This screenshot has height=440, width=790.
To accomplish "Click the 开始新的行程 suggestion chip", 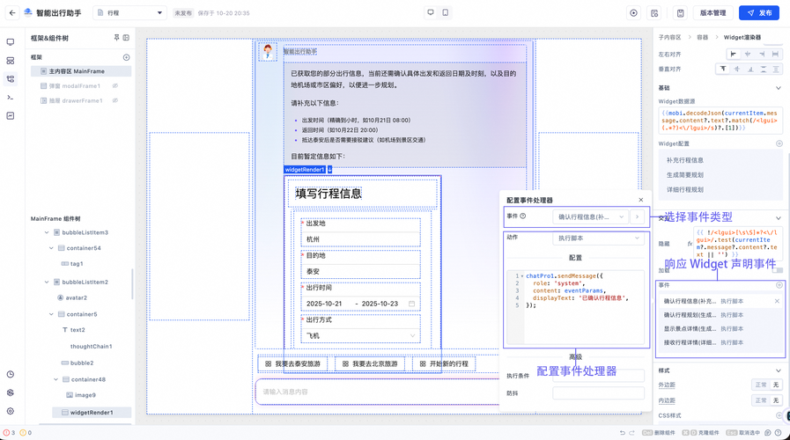I will coord(444,363).
